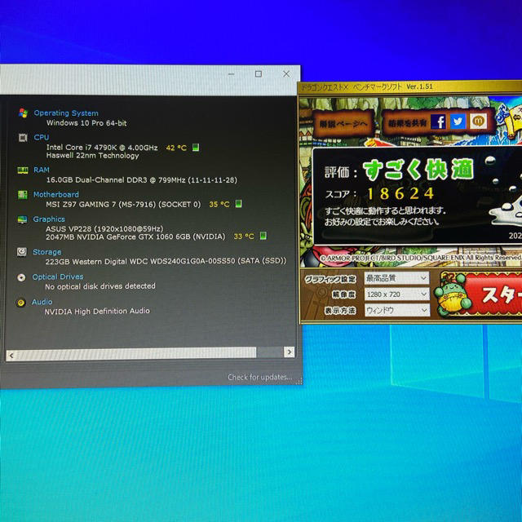Minimize the Speccy window
Image resolution: width=522 pixels, height=522 pixels.
[x=232, y=74]
